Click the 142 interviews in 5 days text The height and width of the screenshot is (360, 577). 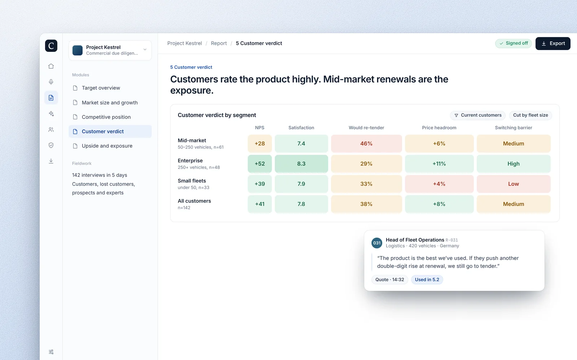pos(100,175)
